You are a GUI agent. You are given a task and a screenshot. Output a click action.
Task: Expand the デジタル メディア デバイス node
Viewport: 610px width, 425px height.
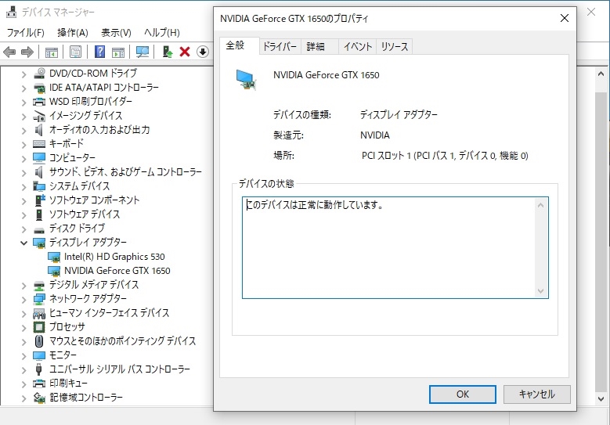pyautogui.click(x=23, y=286)
